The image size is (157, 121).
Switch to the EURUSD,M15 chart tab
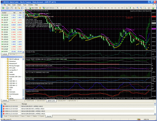(62, 101)
